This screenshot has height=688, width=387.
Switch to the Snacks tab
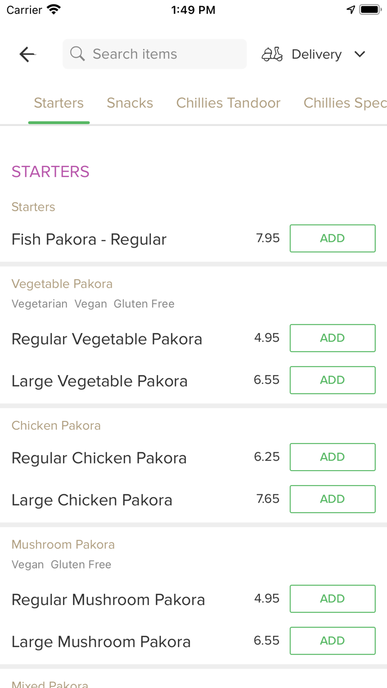[130, 103]
